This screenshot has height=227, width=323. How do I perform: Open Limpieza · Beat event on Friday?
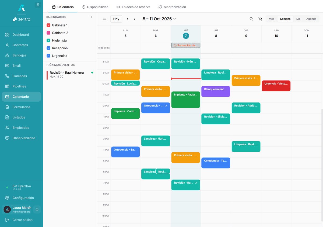coord(246,146)
